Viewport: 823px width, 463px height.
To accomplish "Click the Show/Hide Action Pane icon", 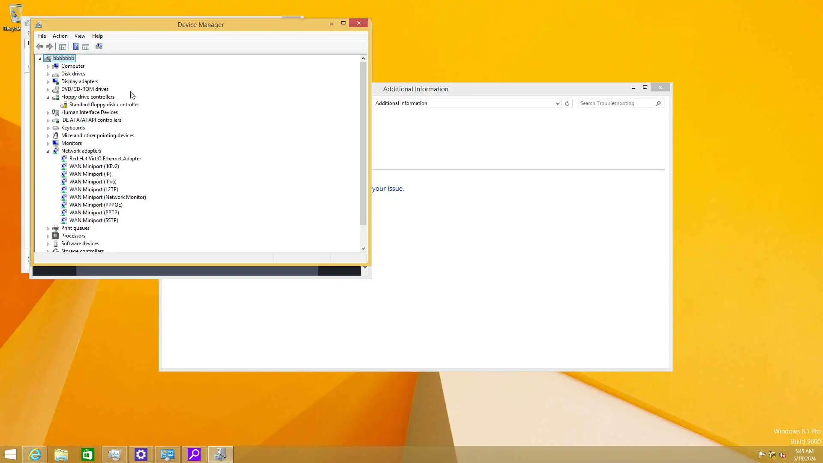I will tap(86, 46).
